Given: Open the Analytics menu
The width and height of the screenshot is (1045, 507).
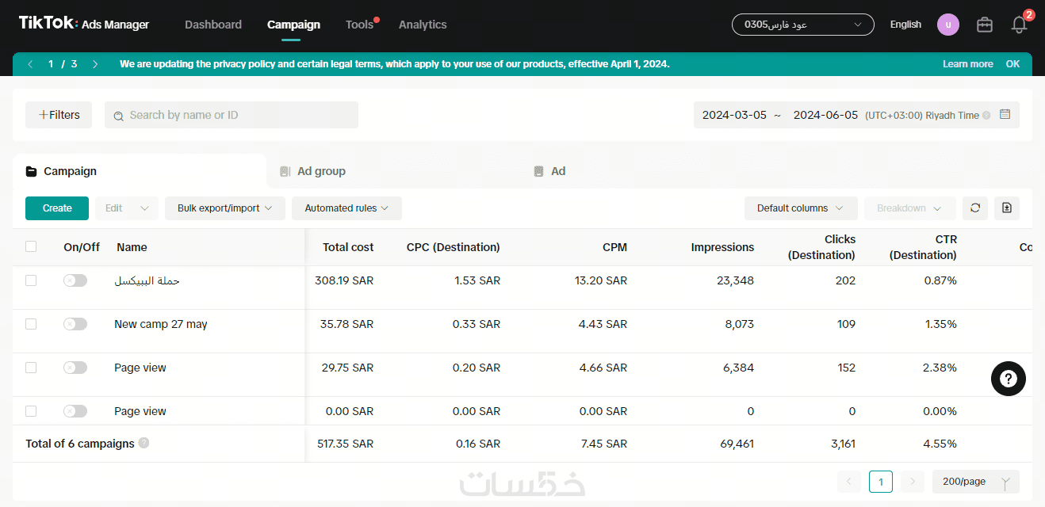Looking at the screenshot, I should (x=423, y=25).
